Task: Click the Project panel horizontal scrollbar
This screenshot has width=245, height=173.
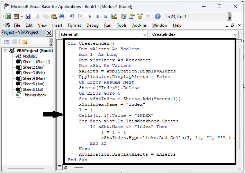Action: point(26,168)
